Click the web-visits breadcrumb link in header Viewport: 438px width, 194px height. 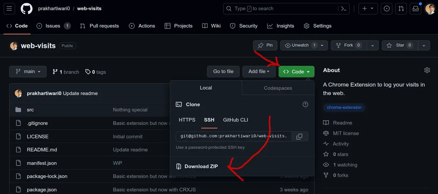89,9
